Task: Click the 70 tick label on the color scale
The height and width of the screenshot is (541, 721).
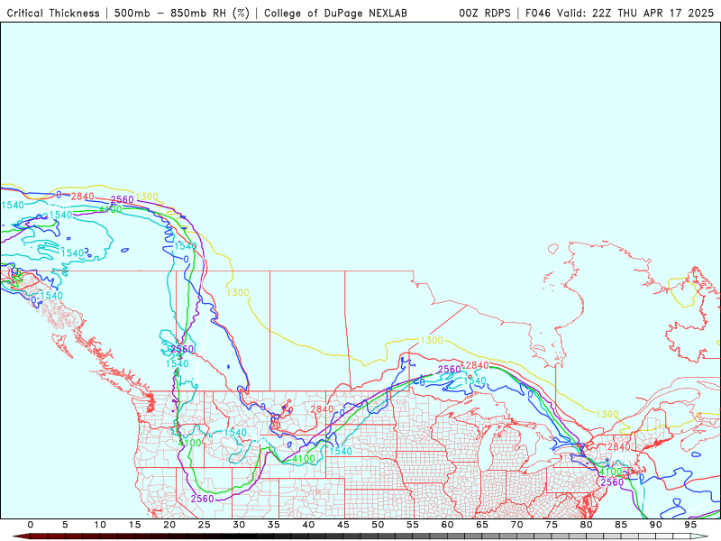Action: (516, 525)
